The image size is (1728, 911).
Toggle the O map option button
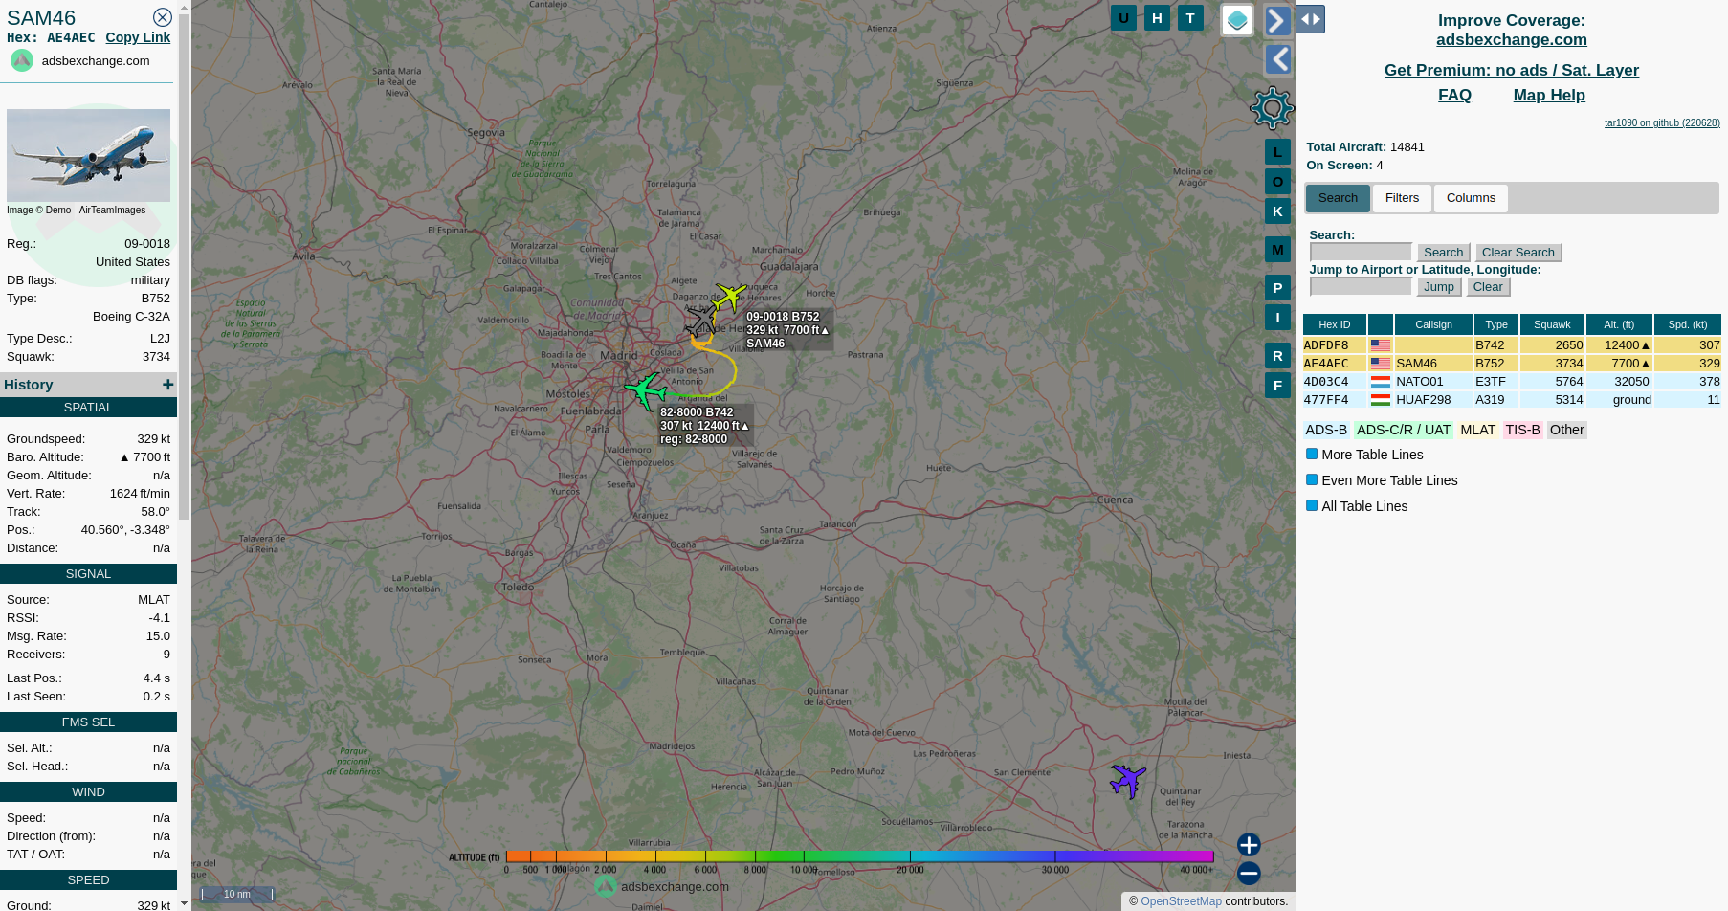pos(1277,182)
